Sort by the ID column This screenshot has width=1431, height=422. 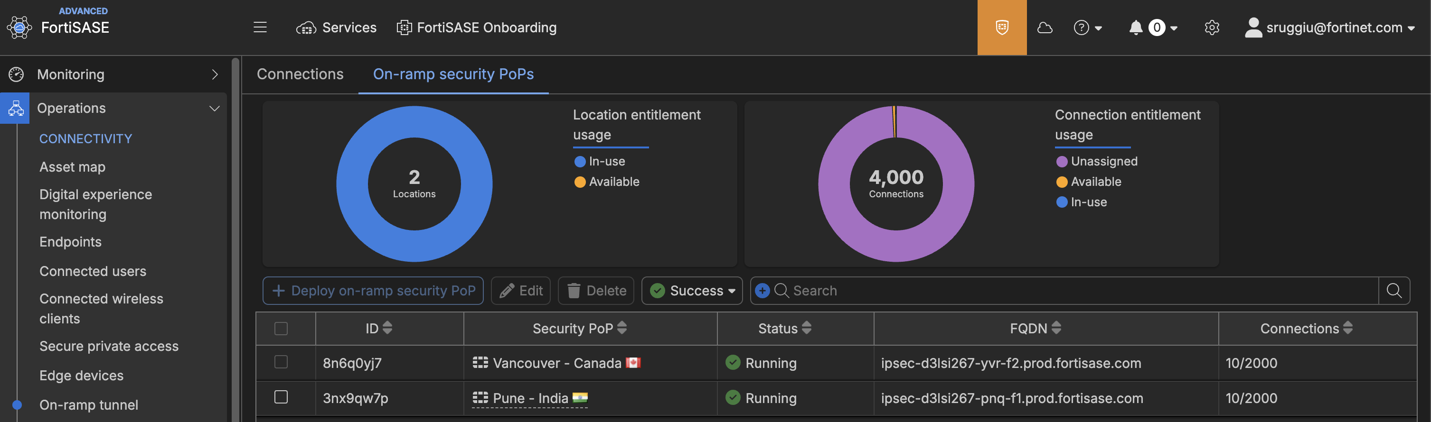(x=379, y=328)
